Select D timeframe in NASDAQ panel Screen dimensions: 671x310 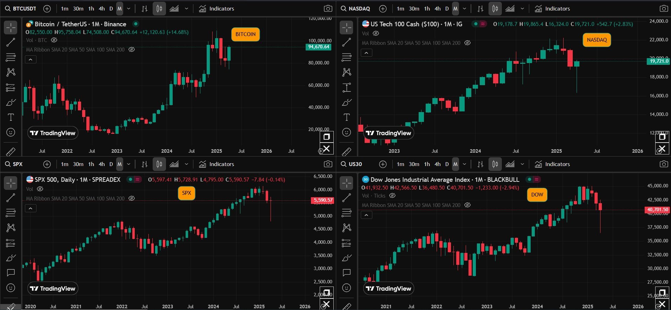(447, 8)
